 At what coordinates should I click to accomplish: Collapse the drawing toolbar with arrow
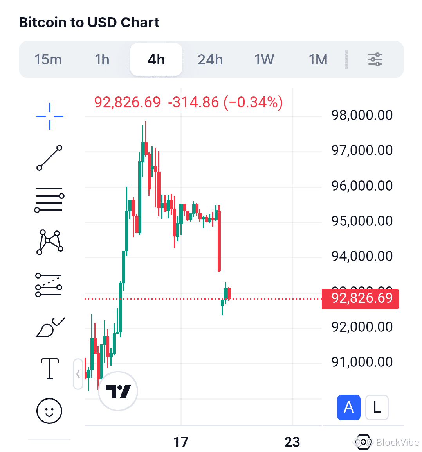click(78, 374)
